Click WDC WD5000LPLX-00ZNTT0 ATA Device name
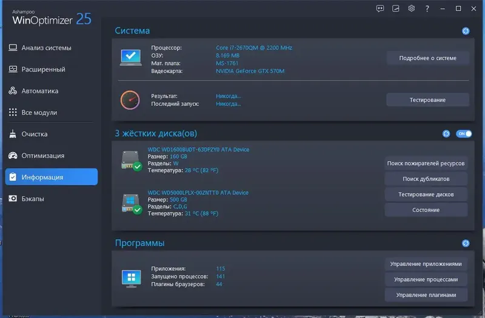Image resolution: width=485 pixels, height=318 pixels. [198, 193]
